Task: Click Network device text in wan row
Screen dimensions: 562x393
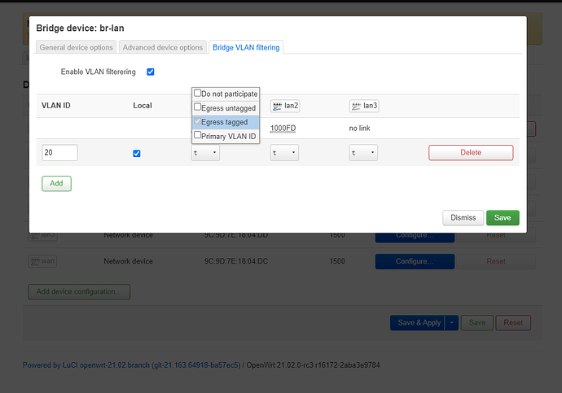Action: pyautogui.click(x=129, y=261)
